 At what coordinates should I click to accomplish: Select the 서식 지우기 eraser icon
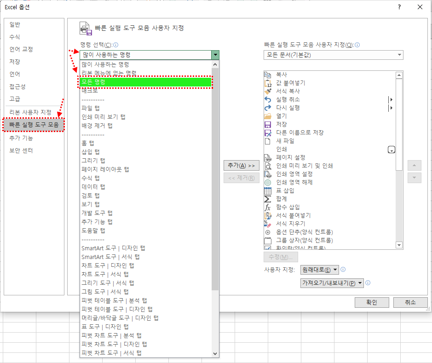267,224
